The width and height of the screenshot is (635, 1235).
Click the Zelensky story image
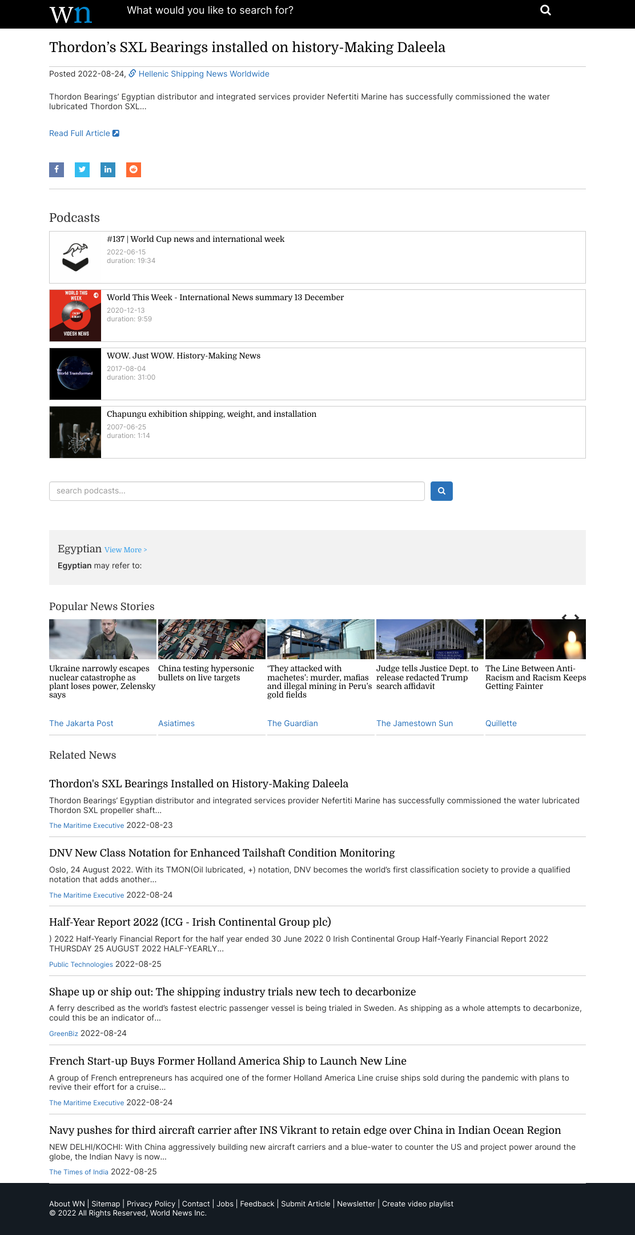[103, 639]
